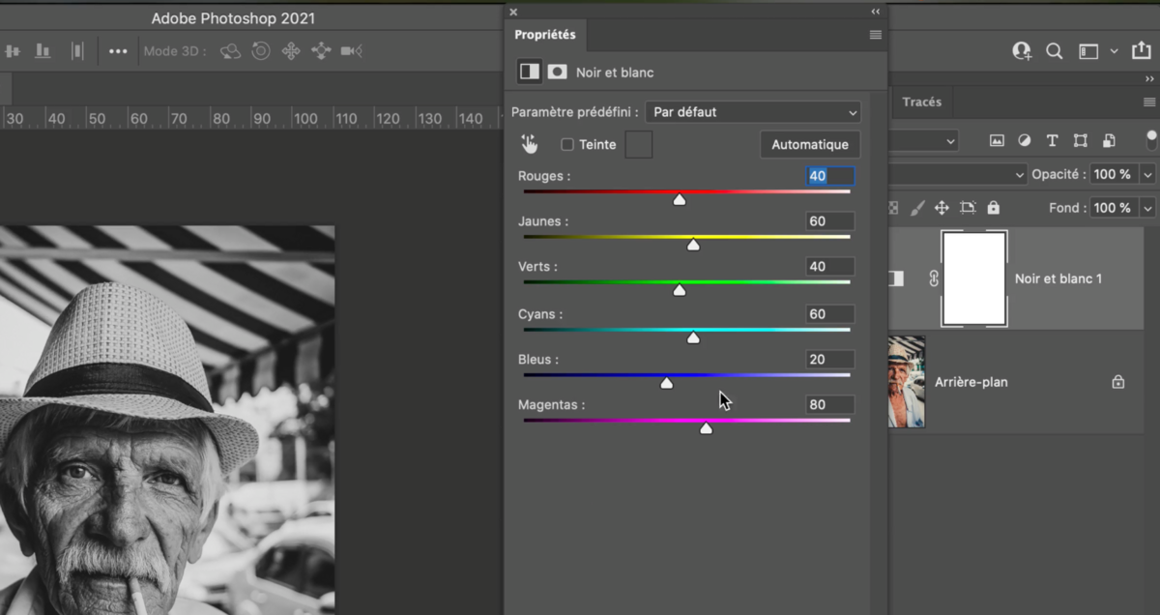Viewport: 1160px width, 615px height.
Task: Click the workspace layout icon
Action: tap(1089, 51)
